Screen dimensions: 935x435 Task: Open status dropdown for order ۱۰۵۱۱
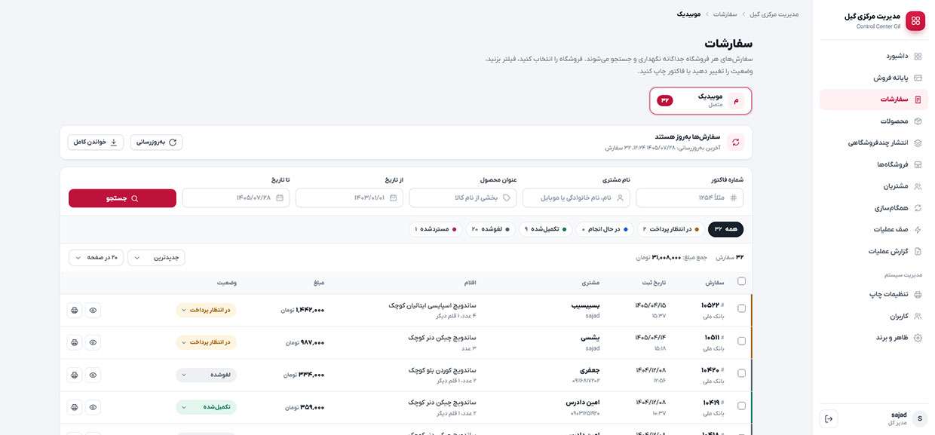click(206, 342)
